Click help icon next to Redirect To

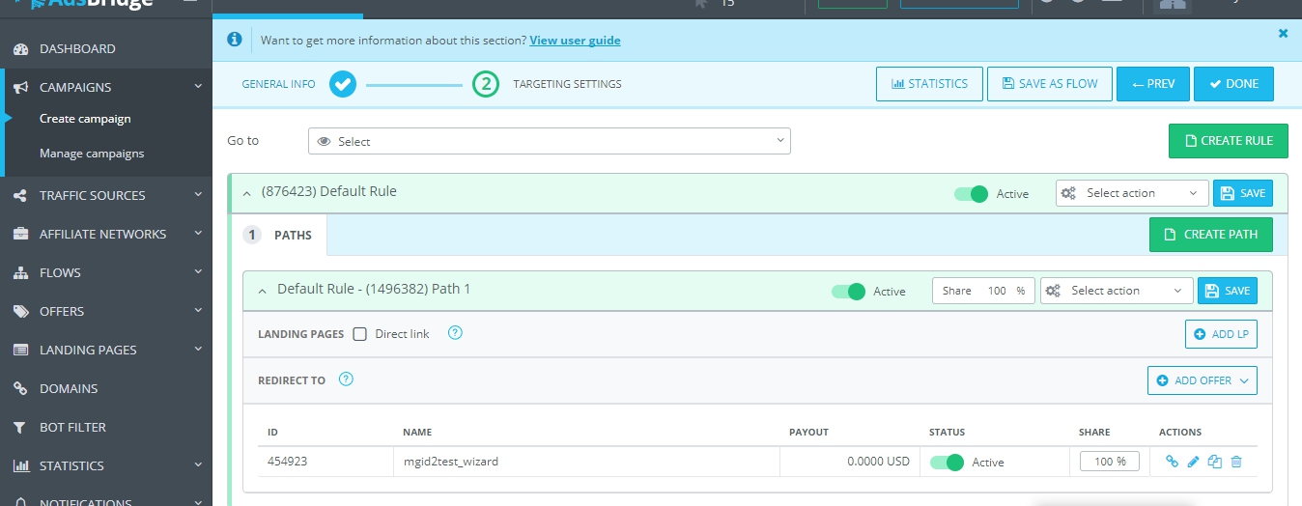click(x=346, y=379)
